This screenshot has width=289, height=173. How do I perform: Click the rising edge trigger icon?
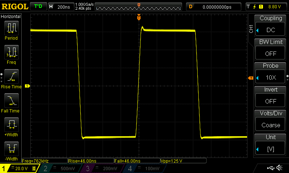coord(254,7)
